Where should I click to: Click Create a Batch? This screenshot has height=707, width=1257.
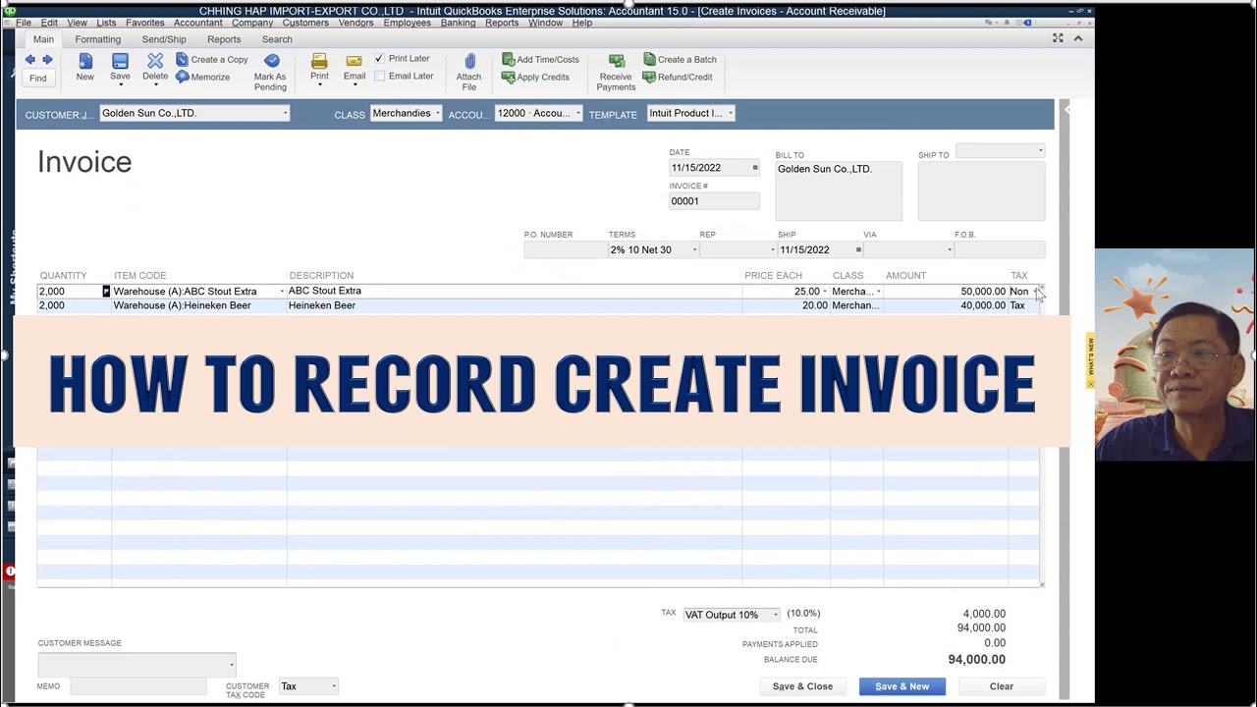coord(680,60)
